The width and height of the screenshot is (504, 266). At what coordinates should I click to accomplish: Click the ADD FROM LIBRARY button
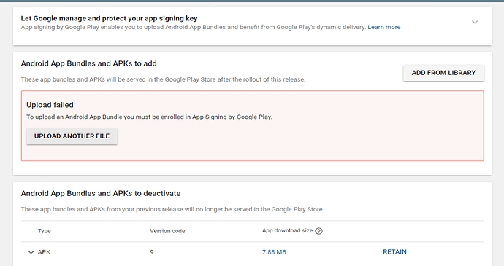tap(443, 73)
